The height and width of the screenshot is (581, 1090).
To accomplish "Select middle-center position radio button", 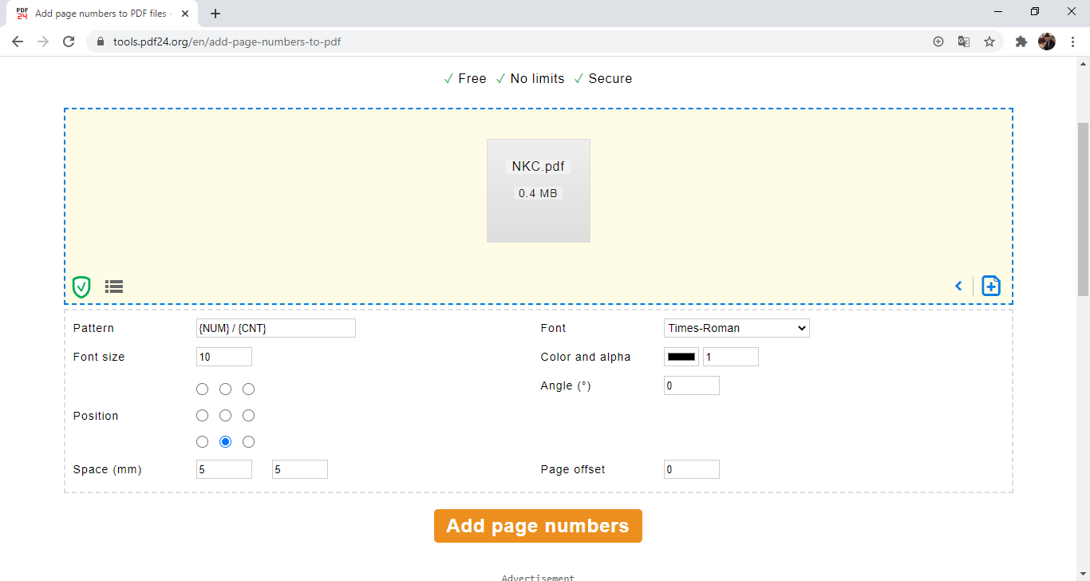I will (226, 415).
